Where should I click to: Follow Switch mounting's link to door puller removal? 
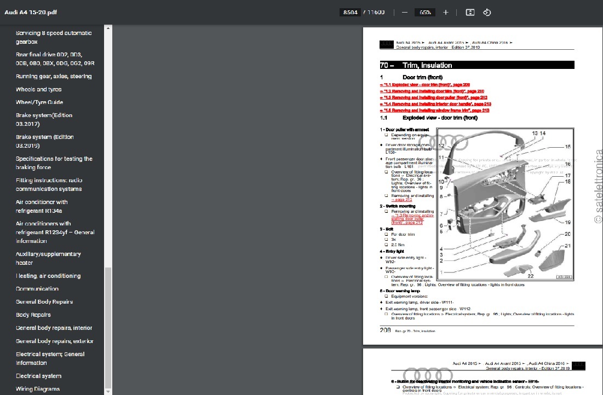412,219
